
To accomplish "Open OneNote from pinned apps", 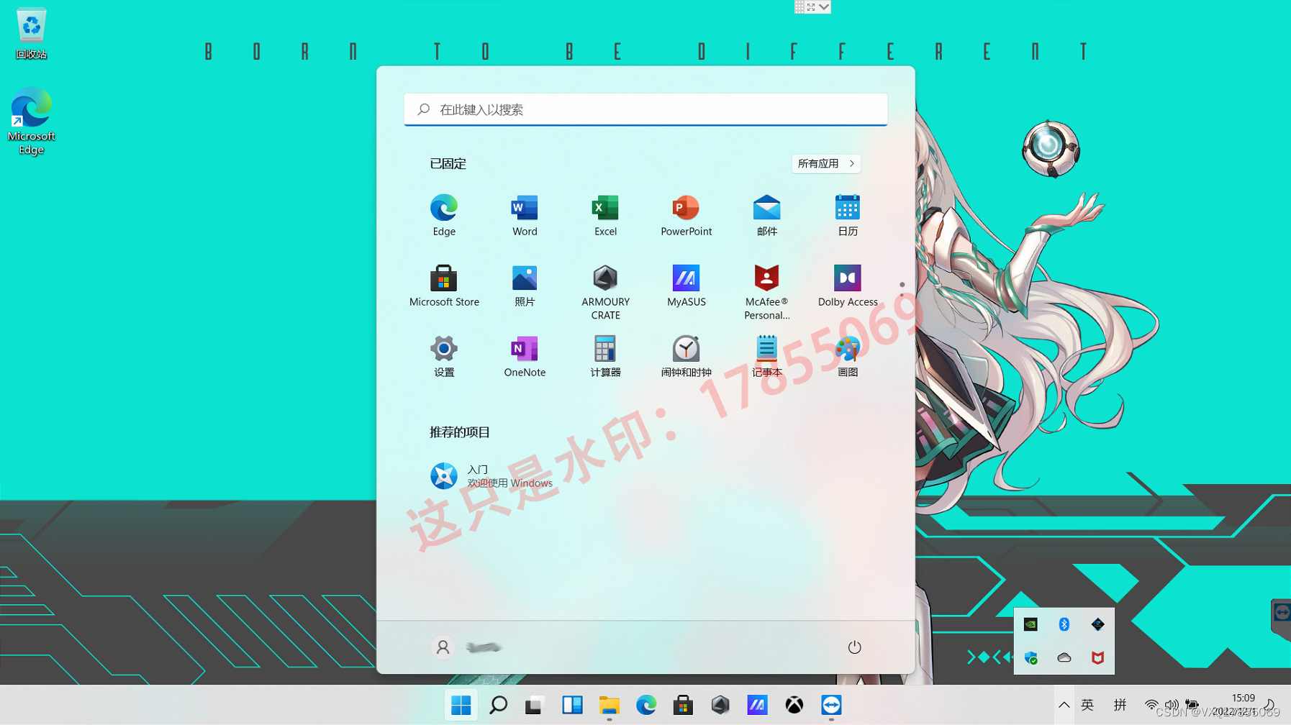I will pyautogui.click(x=525, y=356).
